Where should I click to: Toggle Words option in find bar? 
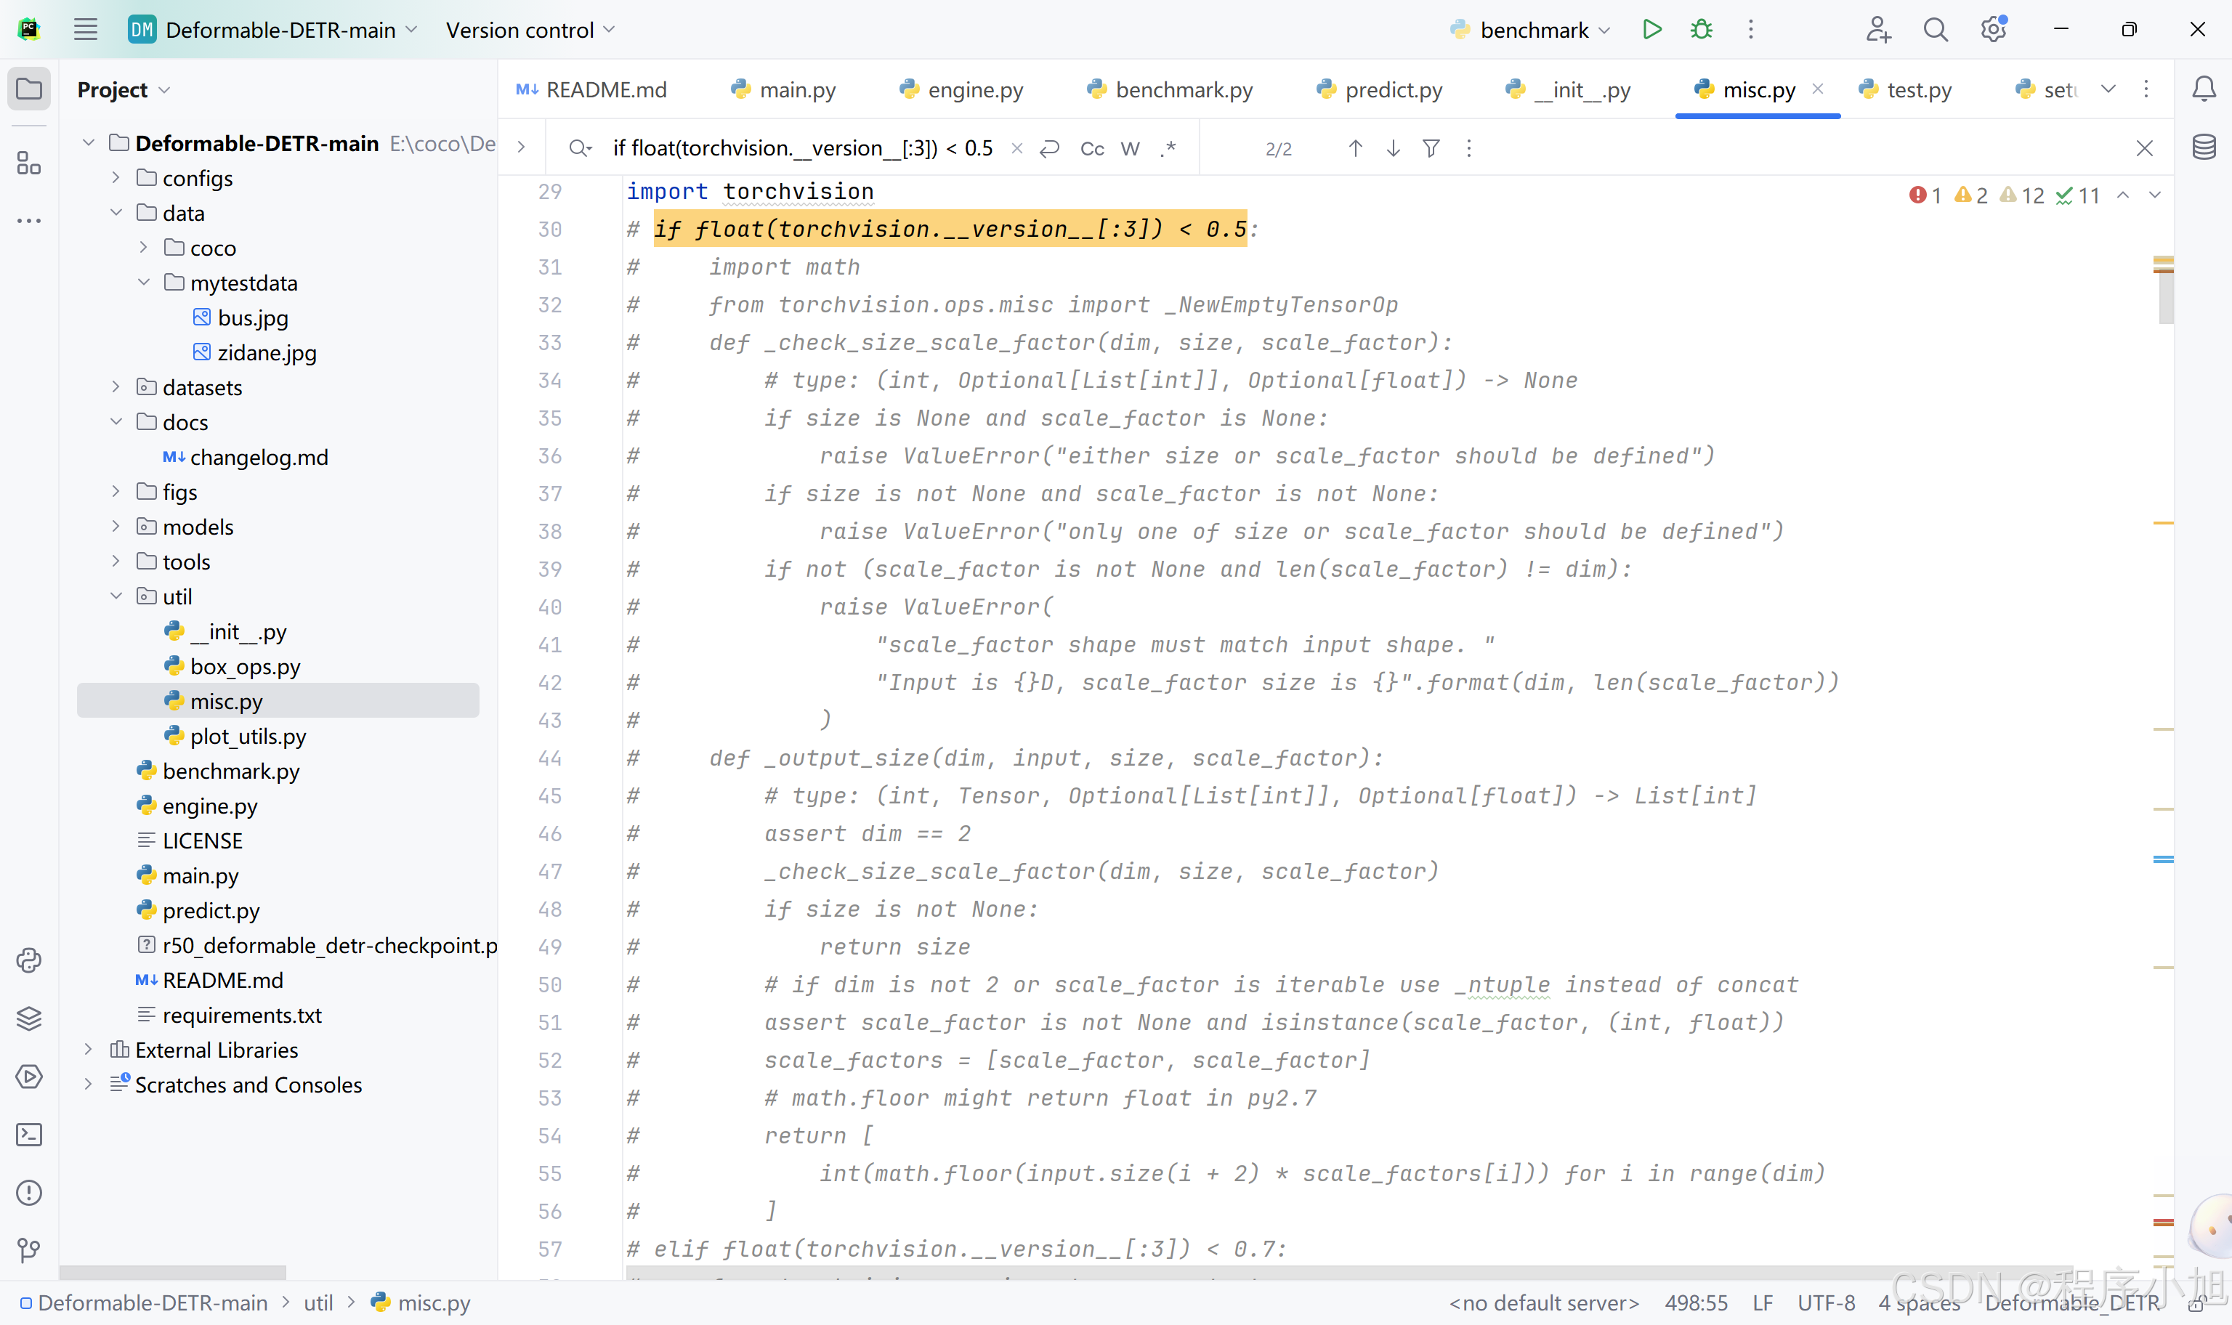tap(1131, 149)
